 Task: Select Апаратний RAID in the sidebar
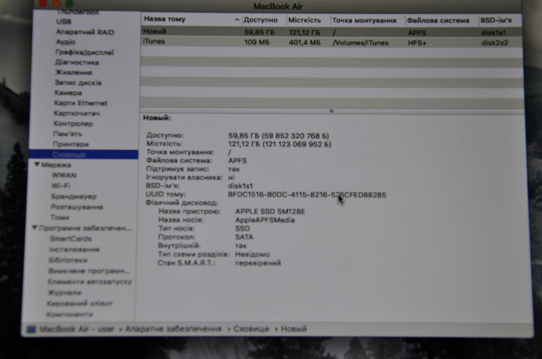85,32
